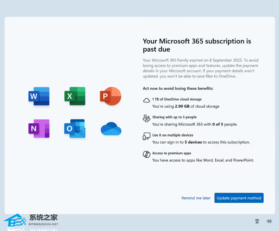
Task: Click 'Use it on multiple devices'
Action: (173, 135)
